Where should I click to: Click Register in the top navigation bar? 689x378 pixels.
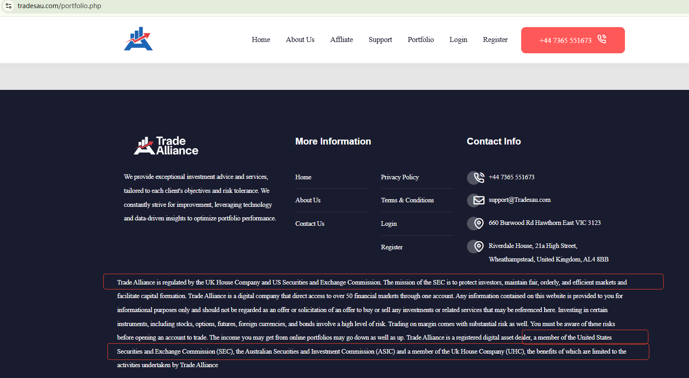495,40
